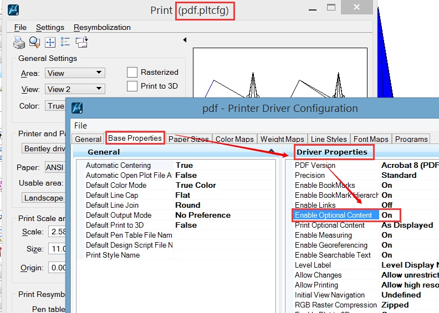Click the Print printer icon
Screen dimensions: 439x313
coord(19,42)
